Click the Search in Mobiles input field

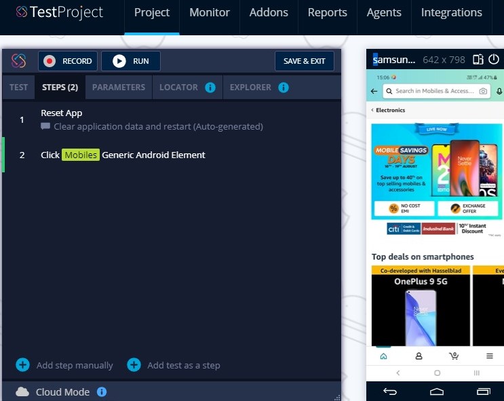click(x=434, y=91)
